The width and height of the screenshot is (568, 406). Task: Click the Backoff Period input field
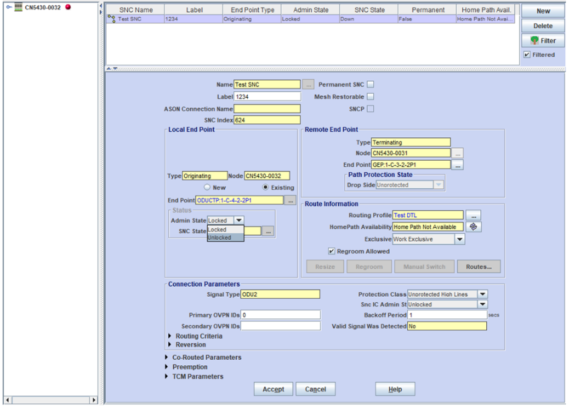point(447,315)
